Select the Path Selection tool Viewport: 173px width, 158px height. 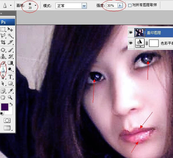point(3,83)
